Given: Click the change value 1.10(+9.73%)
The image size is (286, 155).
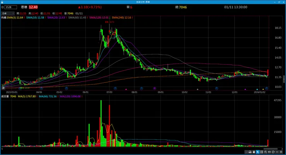Looking at the screenshot, I should [90, 7].
